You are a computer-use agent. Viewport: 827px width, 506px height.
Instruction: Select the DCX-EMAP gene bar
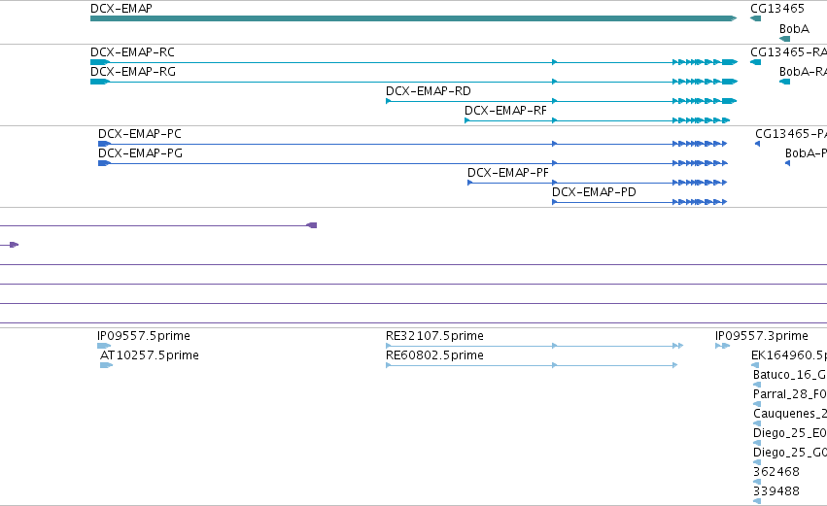click(414, 18)
